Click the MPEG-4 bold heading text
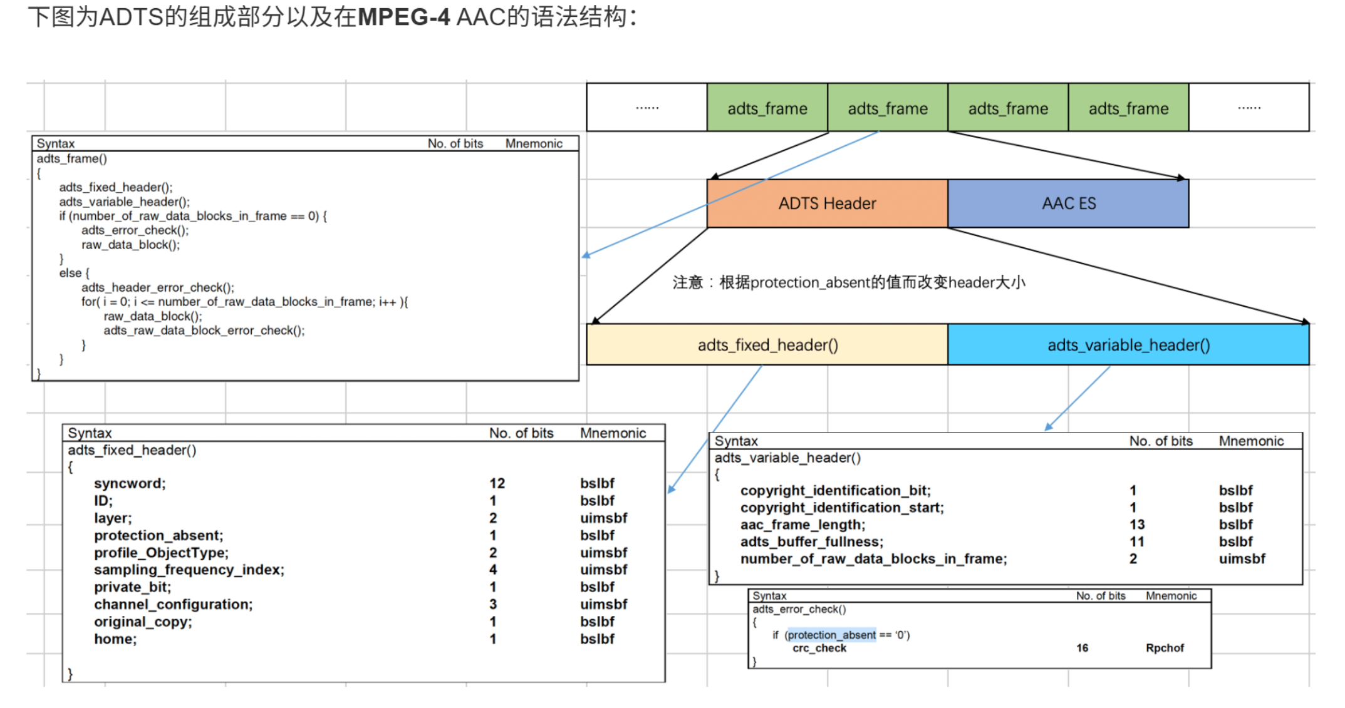The height and width of the screenshot is (708, 1345). tap(403, 17)
